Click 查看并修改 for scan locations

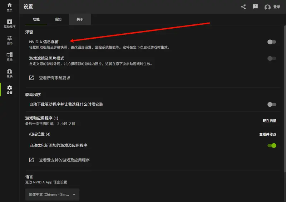click(x=267, y=134)
